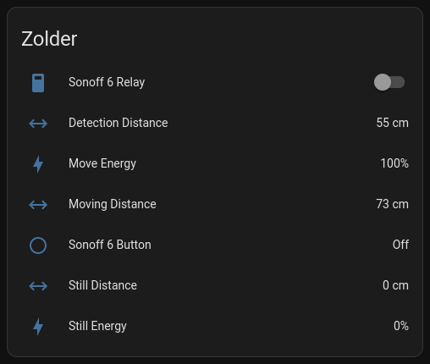The width and height of the screenshot is (430, 364).
Task: Toggle the Sonoff 6 Relay switch
Action: click(389, 82)
